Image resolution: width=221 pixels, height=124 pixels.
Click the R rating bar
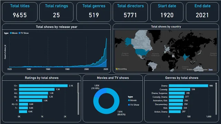pos(31,101)
